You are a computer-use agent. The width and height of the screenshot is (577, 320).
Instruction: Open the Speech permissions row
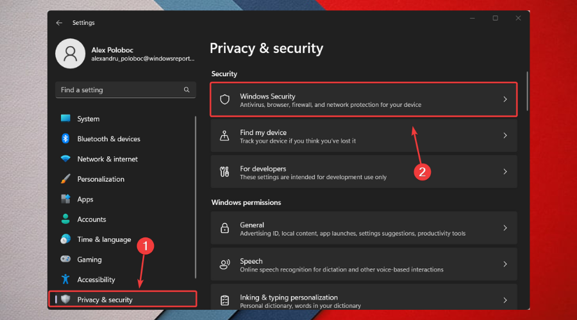364,264
